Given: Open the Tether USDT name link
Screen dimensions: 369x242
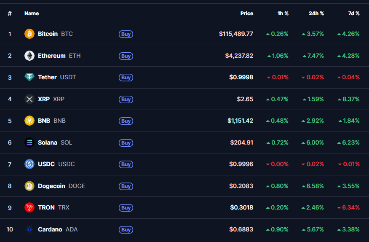Looking at the screenshot, I should point(57,77).
